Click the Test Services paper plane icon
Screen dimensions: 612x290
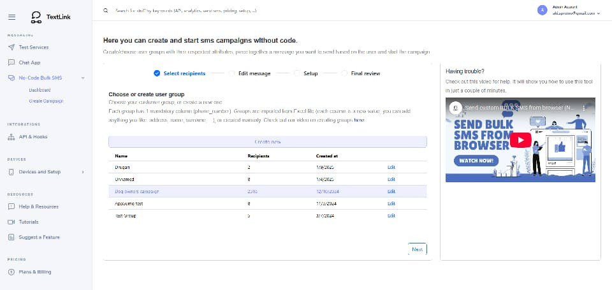pyautogui.click(x=11, y=47)
